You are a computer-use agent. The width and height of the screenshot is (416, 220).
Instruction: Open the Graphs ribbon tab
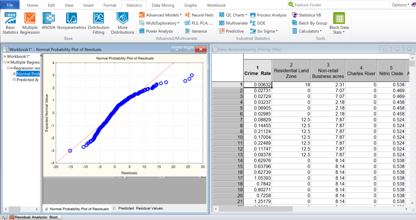191,5
